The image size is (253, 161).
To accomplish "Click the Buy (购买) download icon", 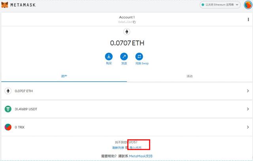I will (109, 56).
